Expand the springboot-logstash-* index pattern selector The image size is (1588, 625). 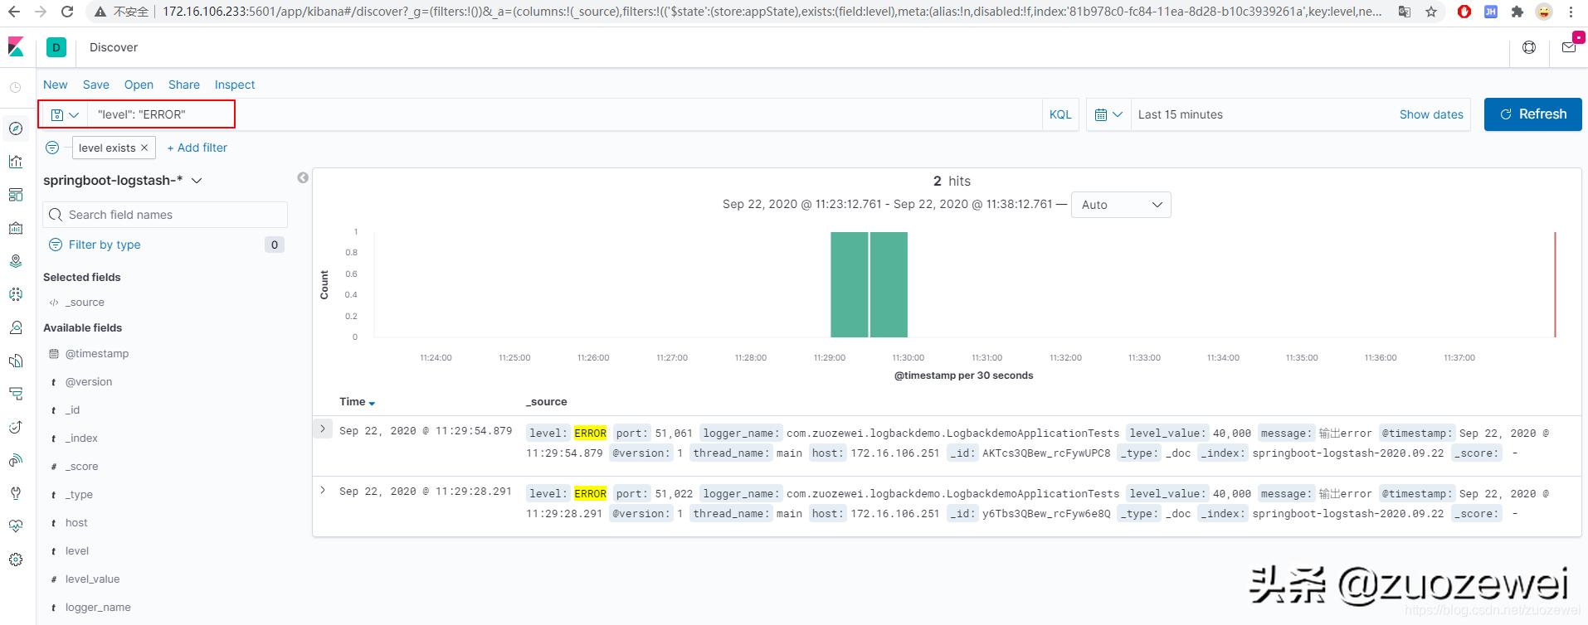coord(197,181)
